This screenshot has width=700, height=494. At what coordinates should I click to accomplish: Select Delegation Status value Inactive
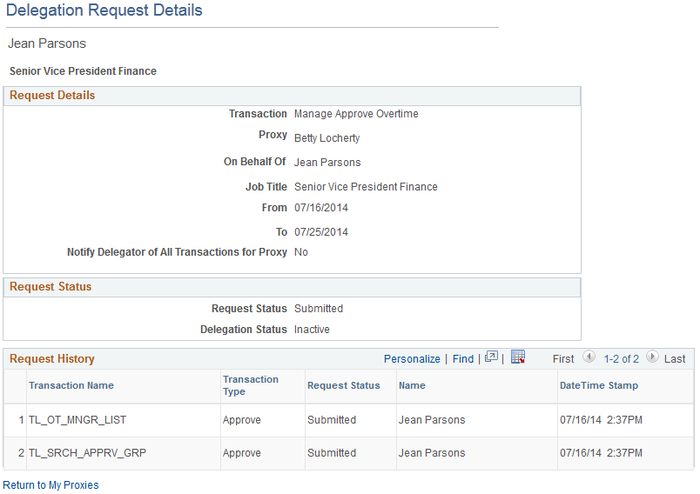[x=312, y=330]
